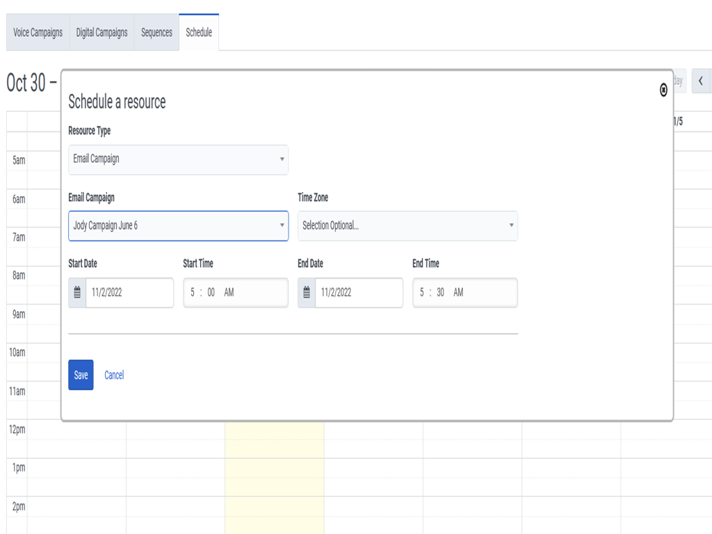The width and height of the screenshot is (712, 534).
Task: Switch to the Voice Campaigns tab
Action: 38,33
